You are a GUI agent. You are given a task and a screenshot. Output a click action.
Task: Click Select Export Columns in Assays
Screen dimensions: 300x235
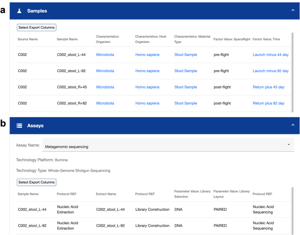pyautogui.click(x=36, y=182)
